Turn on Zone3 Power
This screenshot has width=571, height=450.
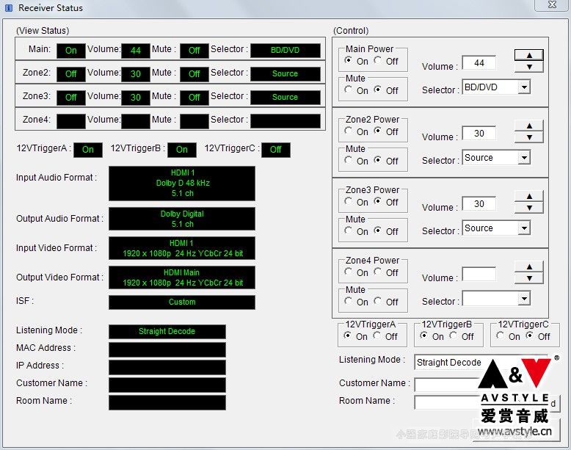[349, 202]
